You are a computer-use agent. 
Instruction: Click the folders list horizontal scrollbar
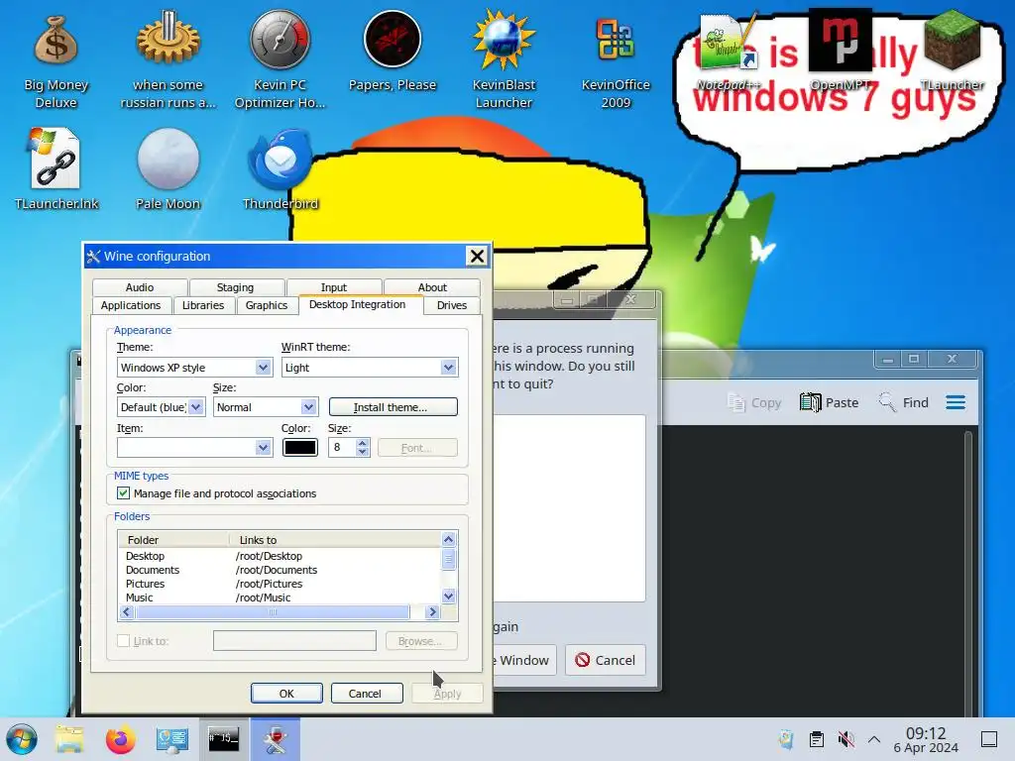click(273, 611)
